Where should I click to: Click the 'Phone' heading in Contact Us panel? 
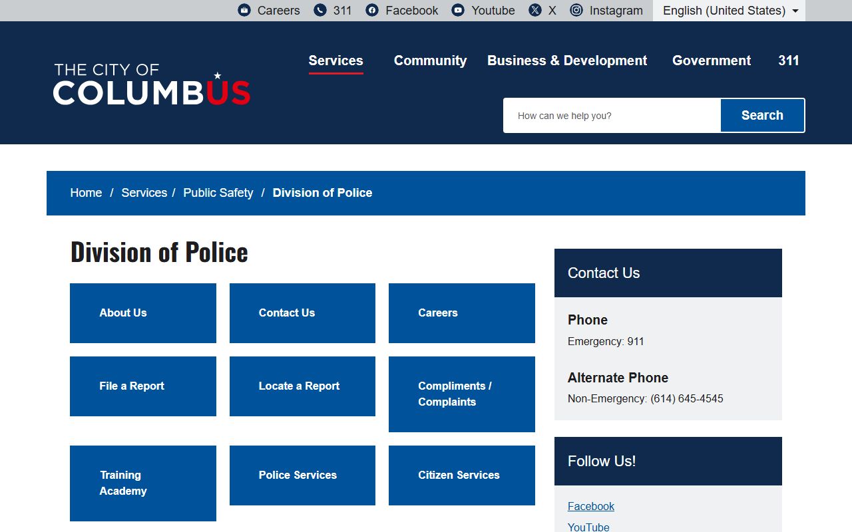click(588, 320)
